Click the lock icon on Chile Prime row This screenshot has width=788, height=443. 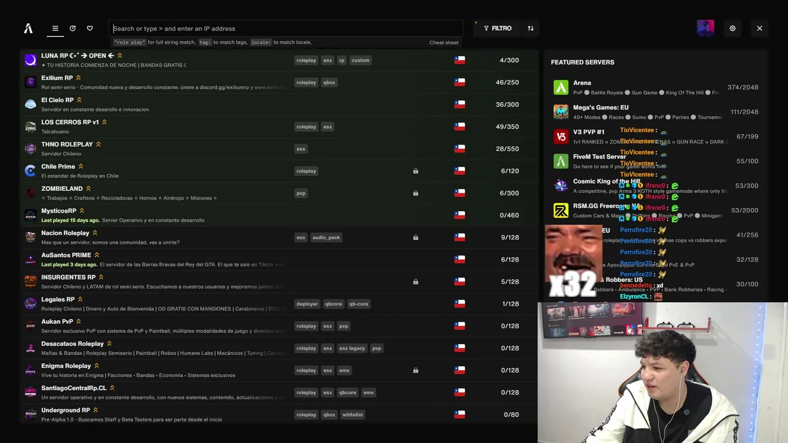[x=416, y=171]
